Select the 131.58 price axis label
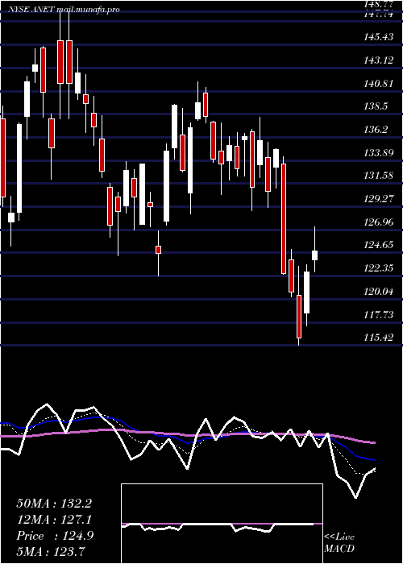The width and height of the screenshot is (403, 564). pyautogui.click(x=377, y=176)
